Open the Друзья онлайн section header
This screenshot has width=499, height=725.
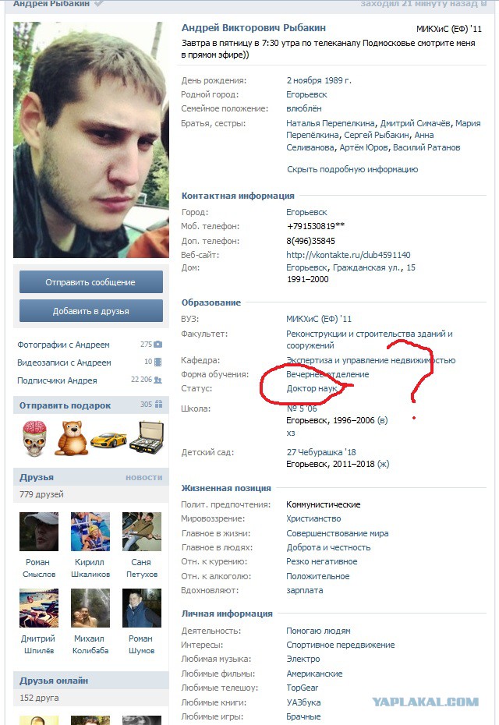pos(54,681)
